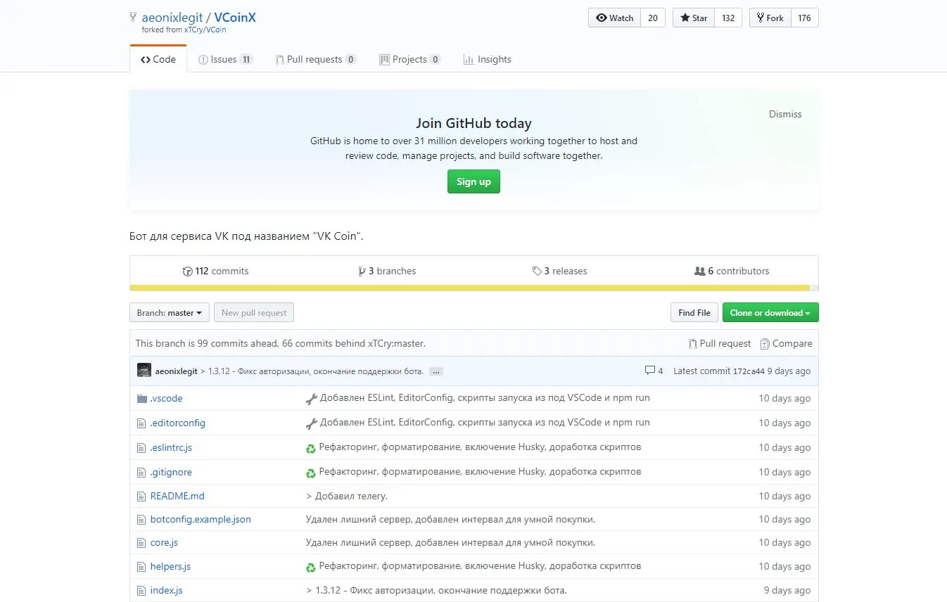Open the xTCry/VCoin forked-from link
The height and width of the screenshot is (602, 947).
pos(205,30)
